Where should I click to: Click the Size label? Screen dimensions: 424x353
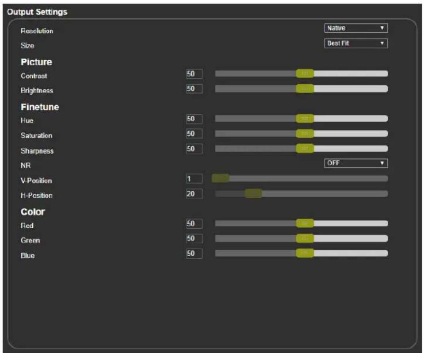(27, 46)
